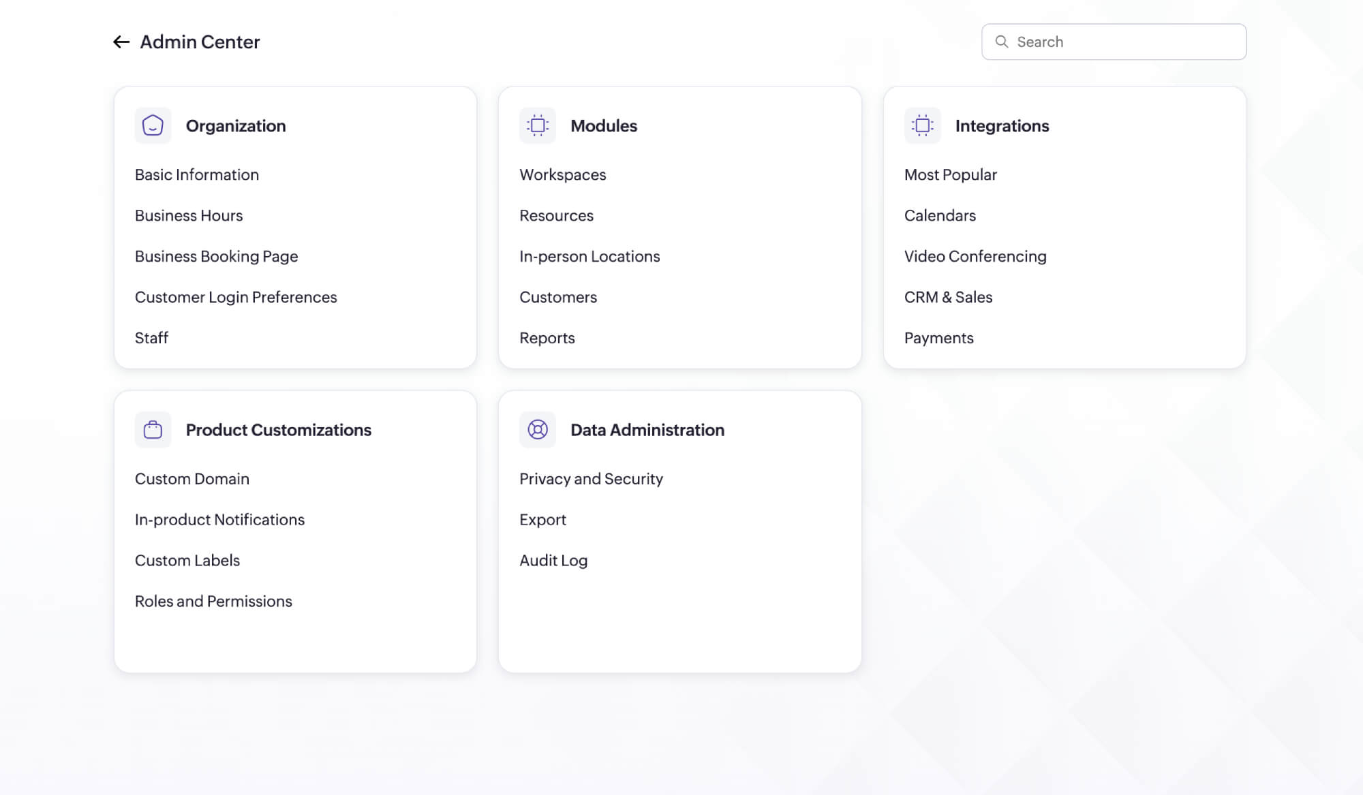Open CRM & Sales integrations
This screenshot has height=795, width=1363.
[949, 298]
